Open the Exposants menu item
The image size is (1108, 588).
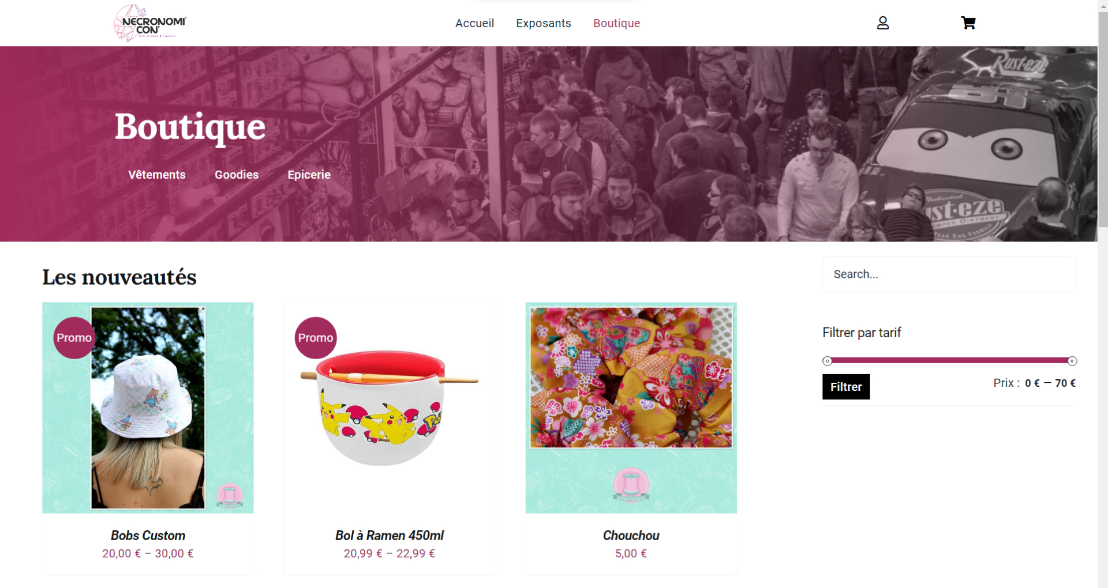[x=543, y=23]
